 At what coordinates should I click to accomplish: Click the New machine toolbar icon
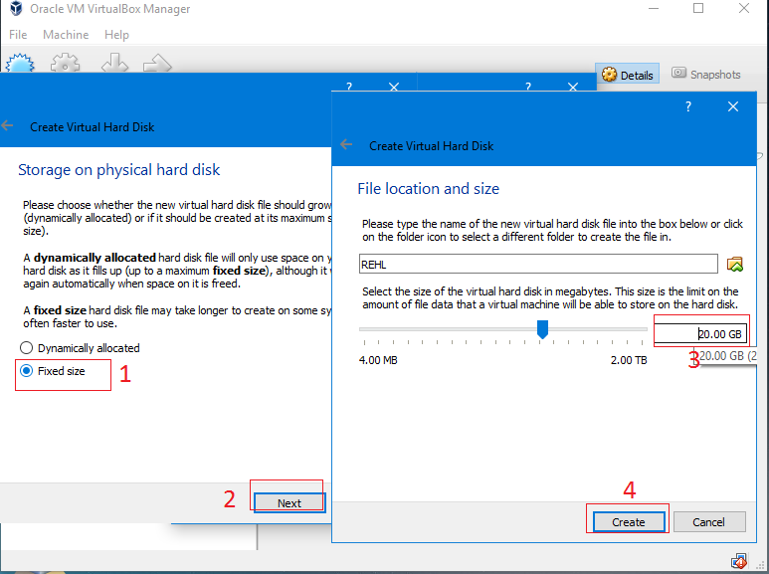[x=20, y=64]
